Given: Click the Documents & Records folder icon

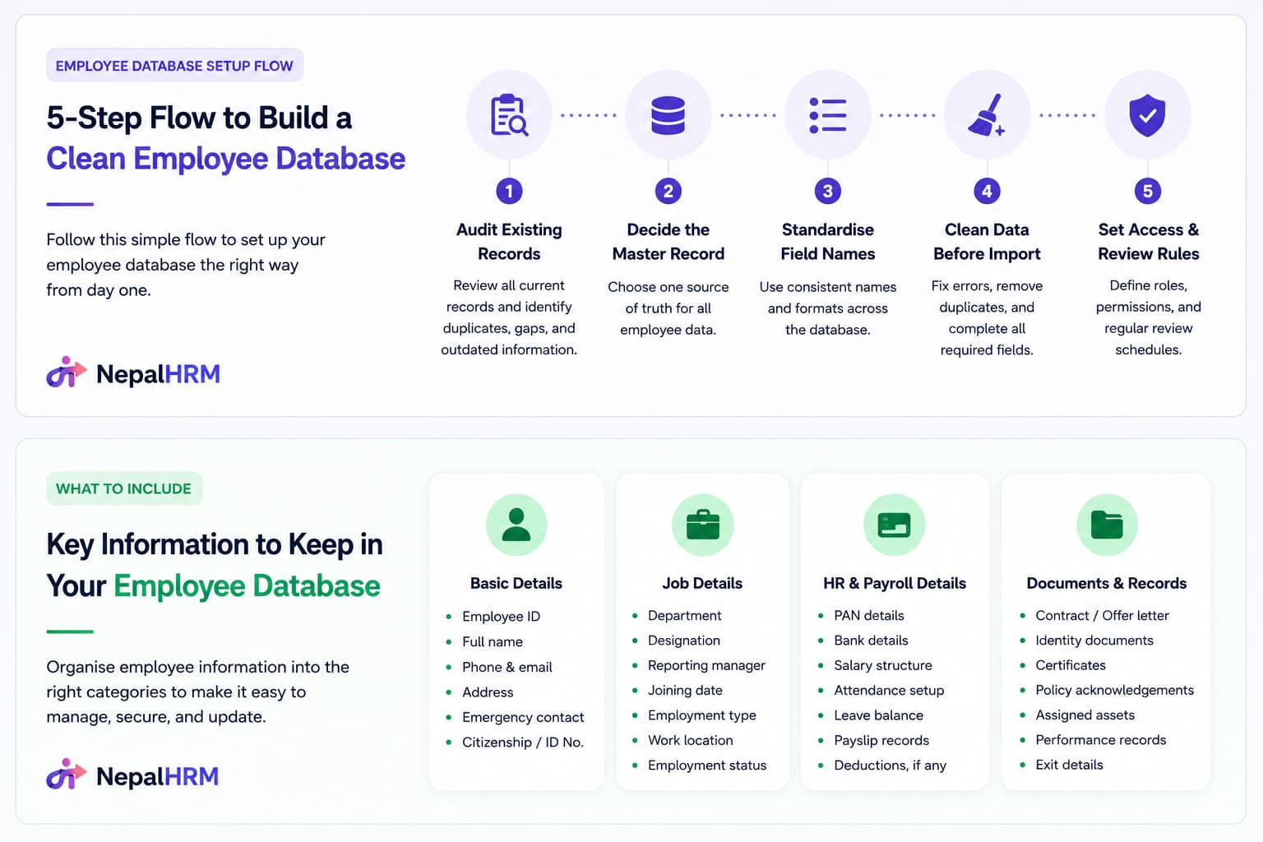Looking at the screenshot, I should (x=1107, y=525).
